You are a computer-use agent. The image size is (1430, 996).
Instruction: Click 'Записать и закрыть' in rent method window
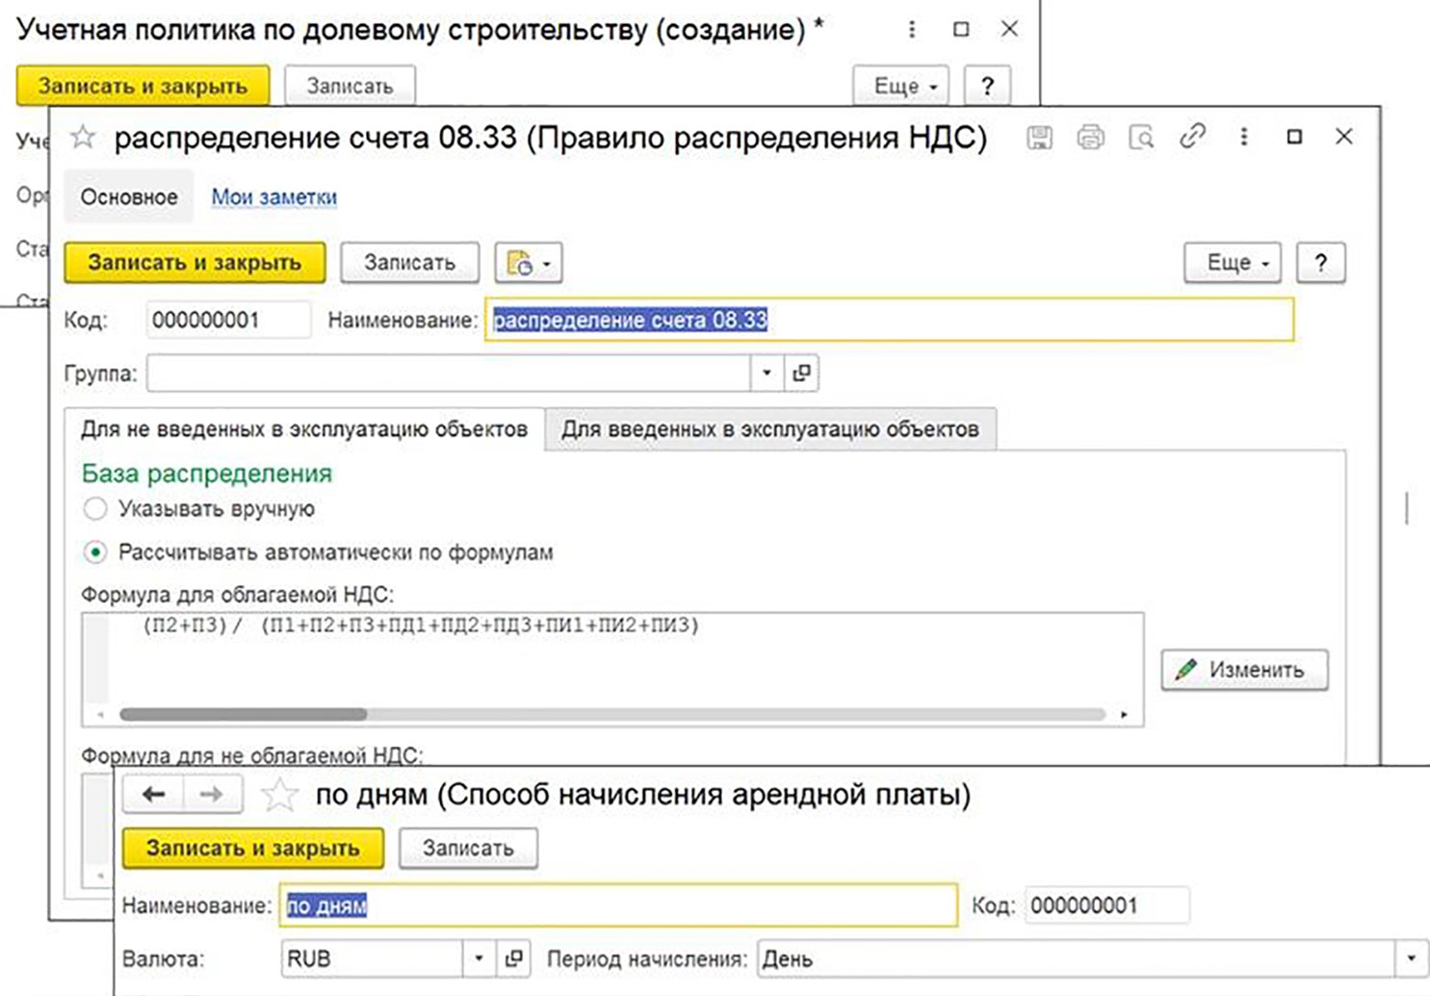(x=253, y=848)
